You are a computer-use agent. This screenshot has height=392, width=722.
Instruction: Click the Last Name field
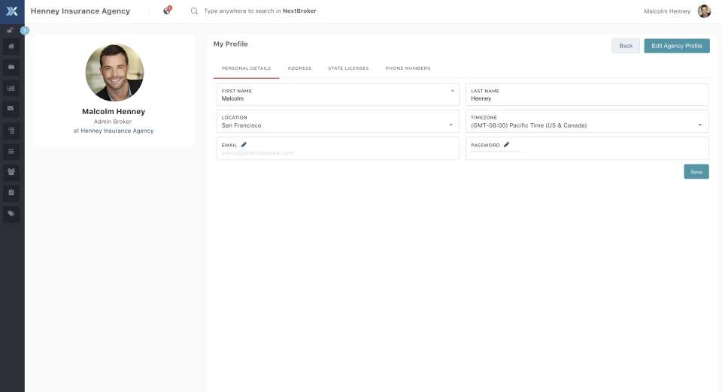click(x=587, y=95)
